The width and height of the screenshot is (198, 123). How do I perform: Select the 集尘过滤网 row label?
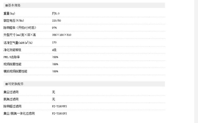point(11,92)
